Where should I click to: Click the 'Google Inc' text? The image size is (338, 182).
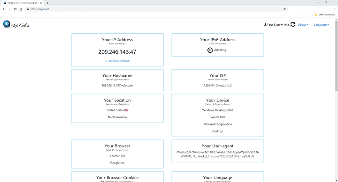click(117, 163)
